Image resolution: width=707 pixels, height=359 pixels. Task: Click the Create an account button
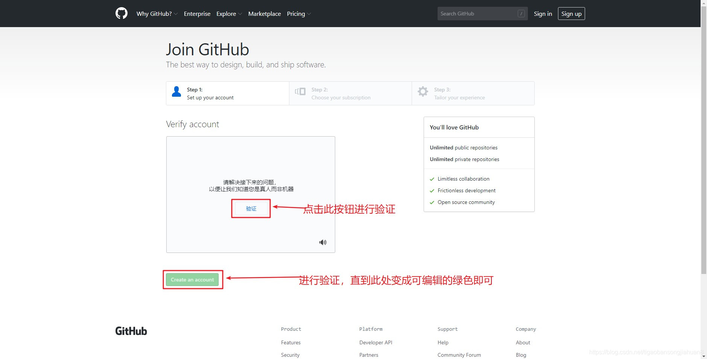pyautogui.click(x=192, y=280)
